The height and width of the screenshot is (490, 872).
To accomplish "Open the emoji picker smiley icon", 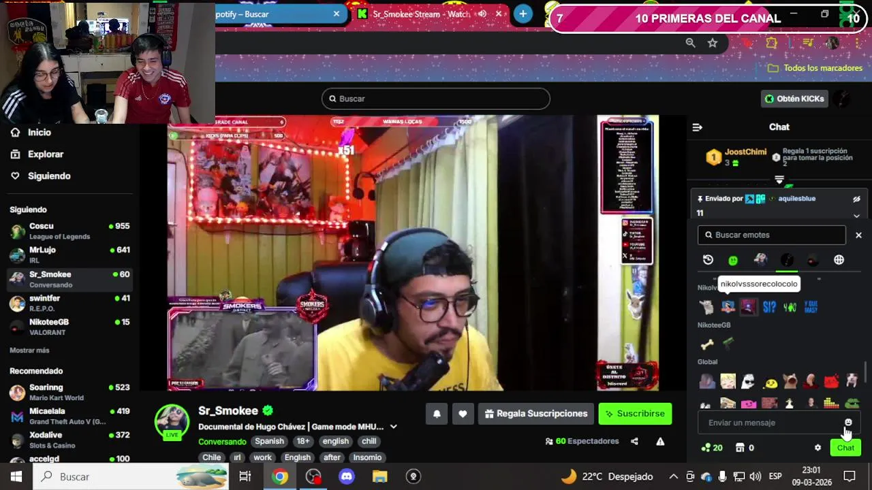I will click(848, 423).
